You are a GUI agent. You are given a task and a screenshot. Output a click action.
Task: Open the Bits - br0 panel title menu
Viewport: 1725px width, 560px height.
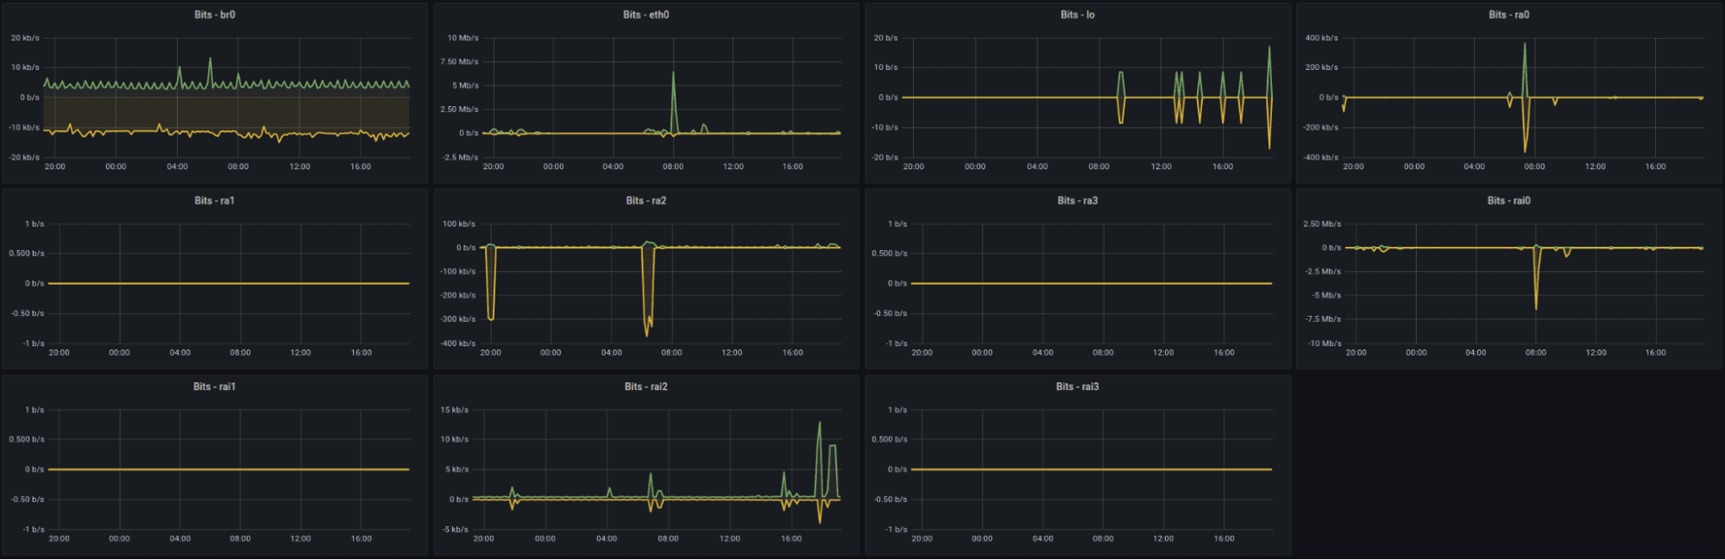[214, 15]
